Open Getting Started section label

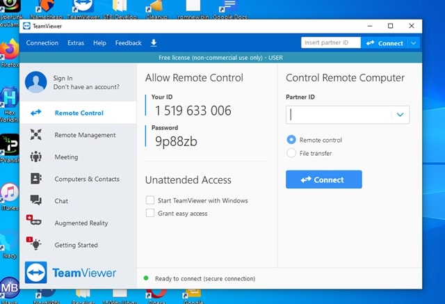(x=76, y=245)
